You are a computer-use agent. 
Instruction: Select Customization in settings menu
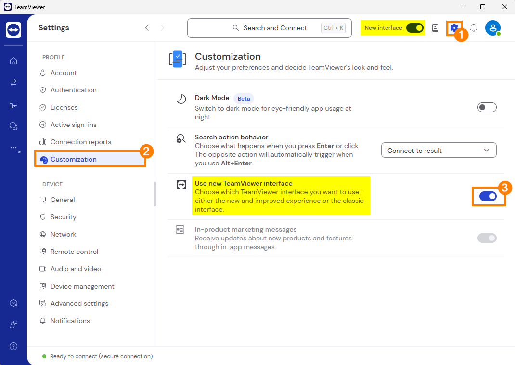[90, 159]
